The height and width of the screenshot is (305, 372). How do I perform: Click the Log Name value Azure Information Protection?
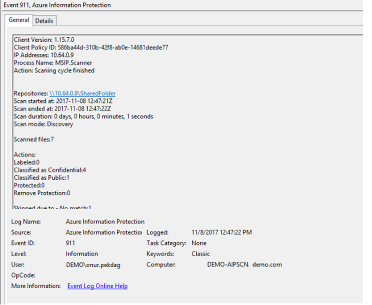click(x=105, y=222)
